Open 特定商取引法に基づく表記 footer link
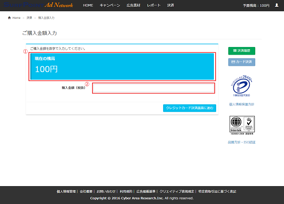Viewport: 284px width, 204px height. coord(217,191)
